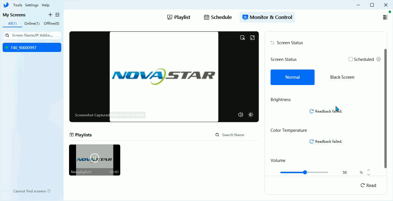
Task: Click the app logo icon in title bar
Action: (6, 5)
